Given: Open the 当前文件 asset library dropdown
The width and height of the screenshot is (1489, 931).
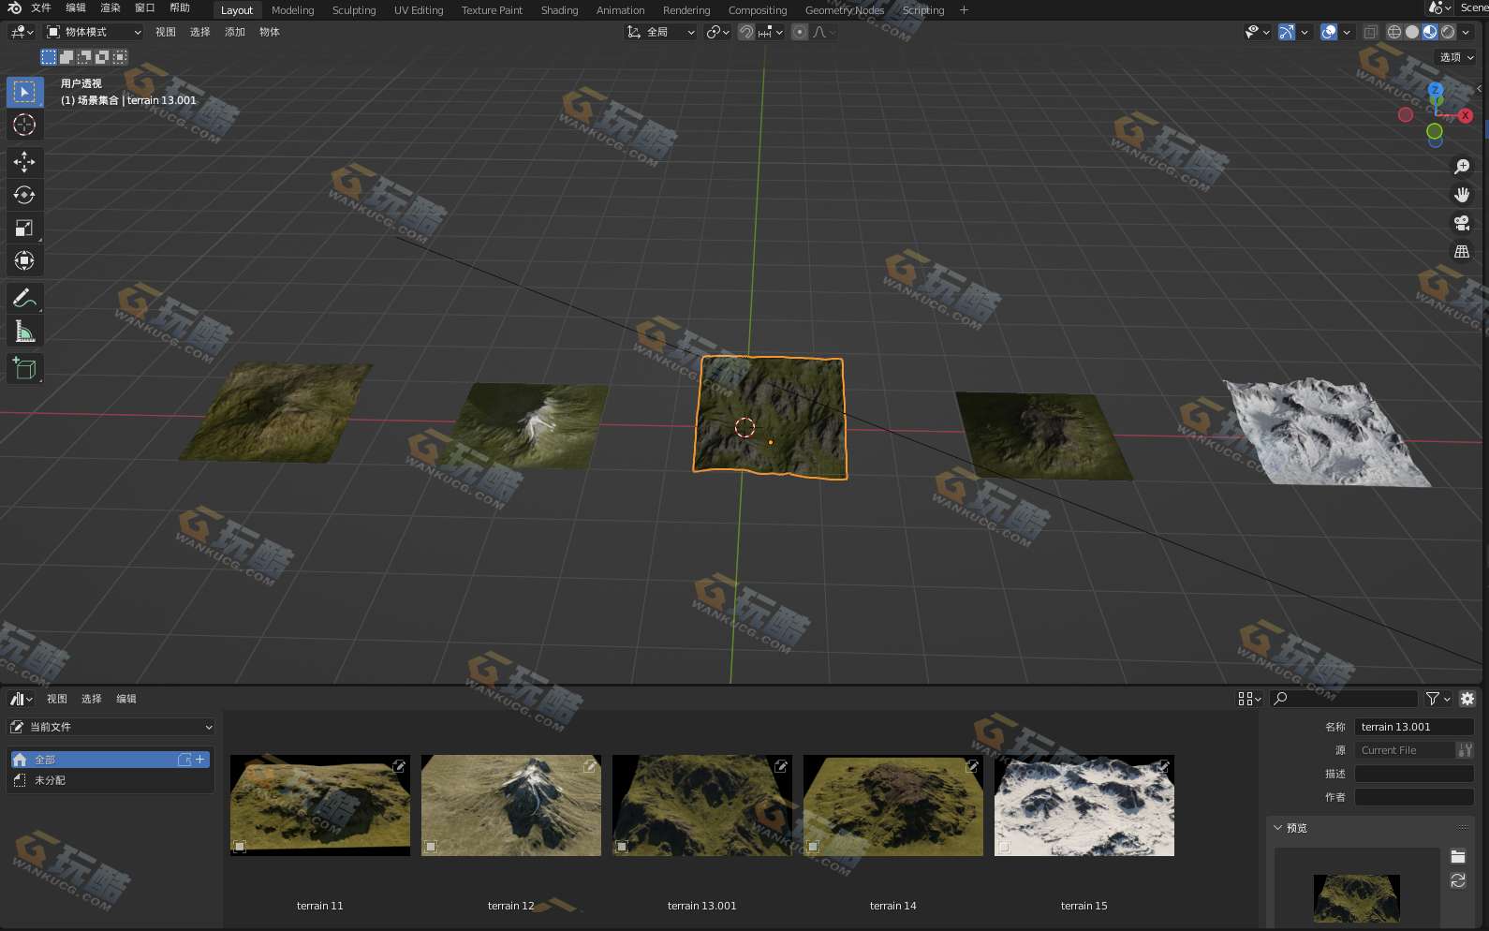Looking at the screenshot, I should (111, 727).
